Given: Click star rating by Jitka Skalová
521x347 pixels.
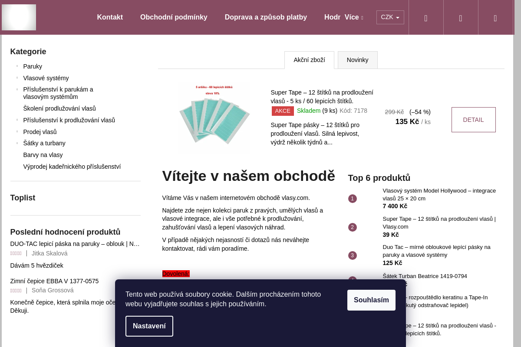Looking at the screenshot, I should tap(16, 253).
